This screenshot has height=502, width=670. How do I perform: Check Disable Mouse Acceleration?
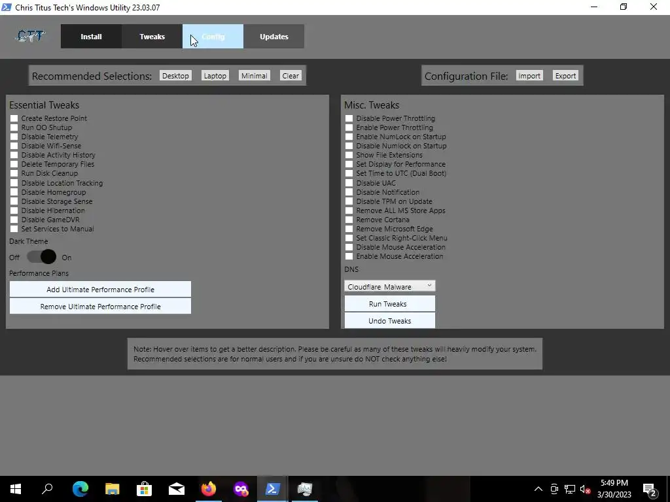[x=349, y=247]
